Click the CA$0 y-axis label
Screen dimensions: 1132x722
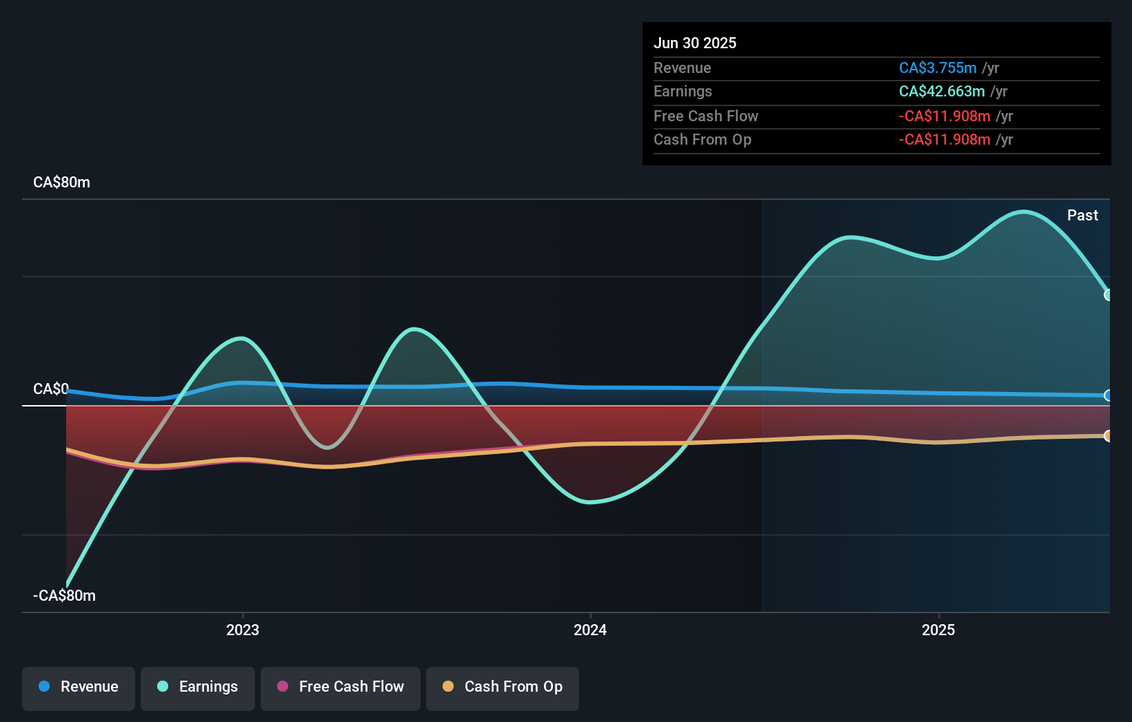(51, 389)
